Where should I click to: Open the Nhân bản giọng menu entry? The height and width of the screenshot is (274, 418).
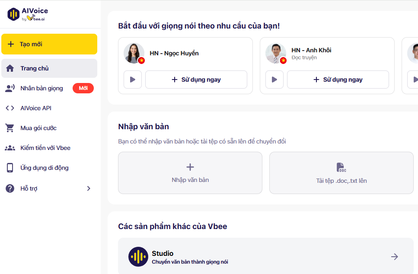tap(42, 88)
